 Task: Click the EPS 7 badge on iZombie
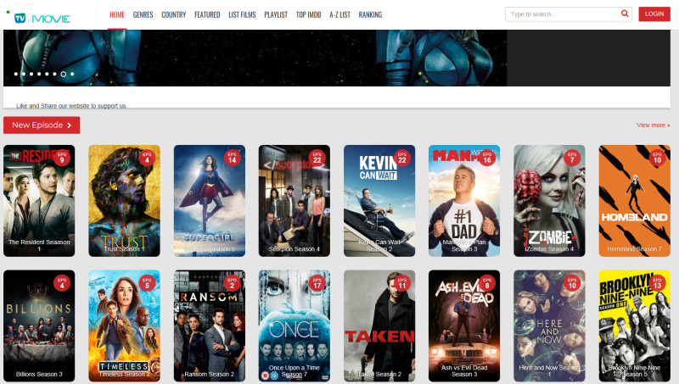[572, 158]
